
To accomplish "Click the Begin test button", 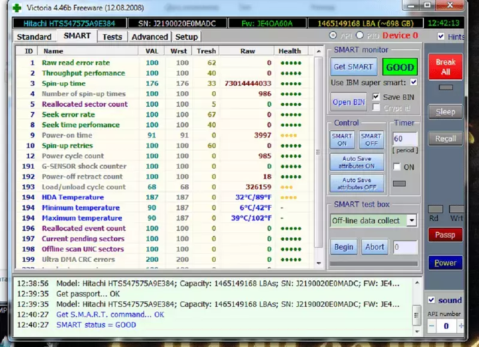I will pos(344,247).
